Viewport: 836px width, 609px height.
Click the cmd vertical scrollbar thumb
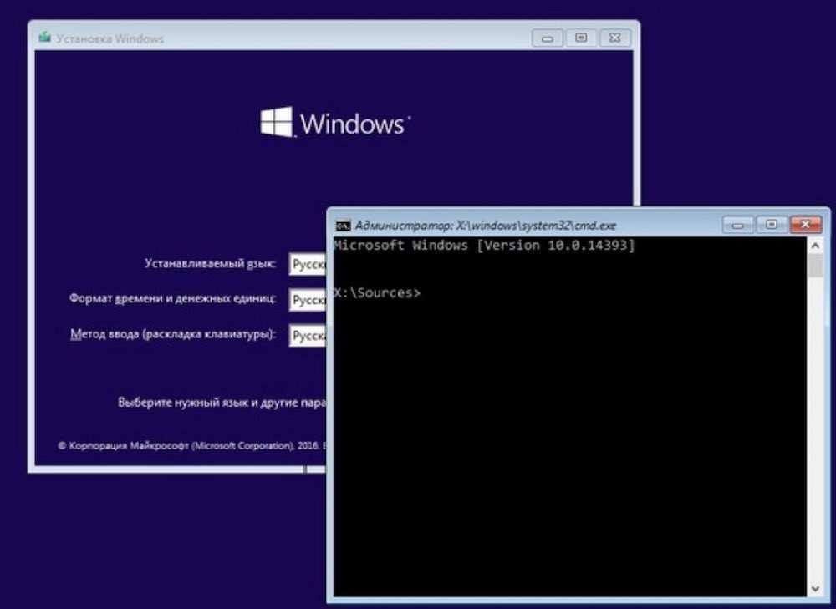click(x=814, y=266)
